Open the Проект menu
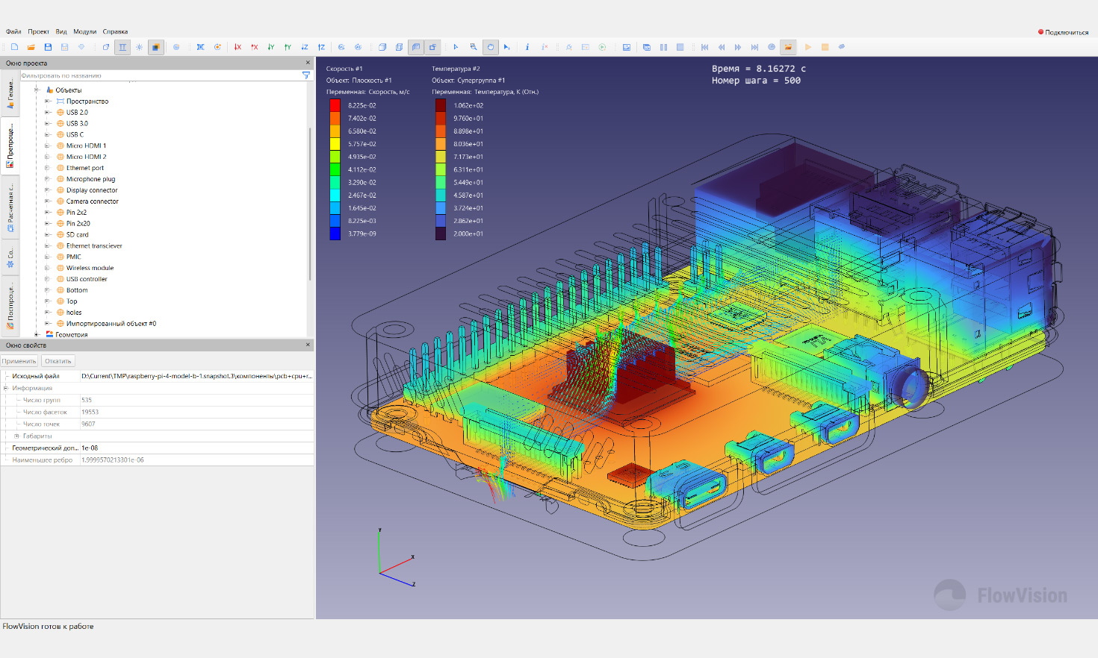The height and width of the screenshot is (658, 1098). (38, 32)
